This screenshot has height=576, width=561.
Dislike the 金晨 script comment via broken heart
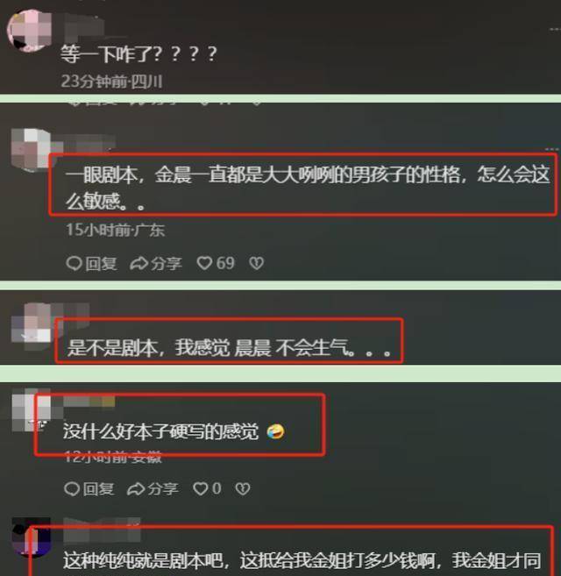click(x=256, y=263)
